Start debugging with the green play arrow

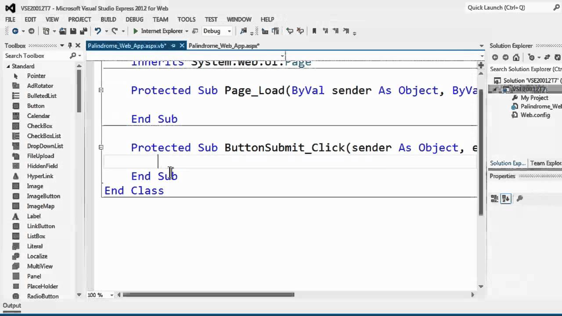click(136, 31)
